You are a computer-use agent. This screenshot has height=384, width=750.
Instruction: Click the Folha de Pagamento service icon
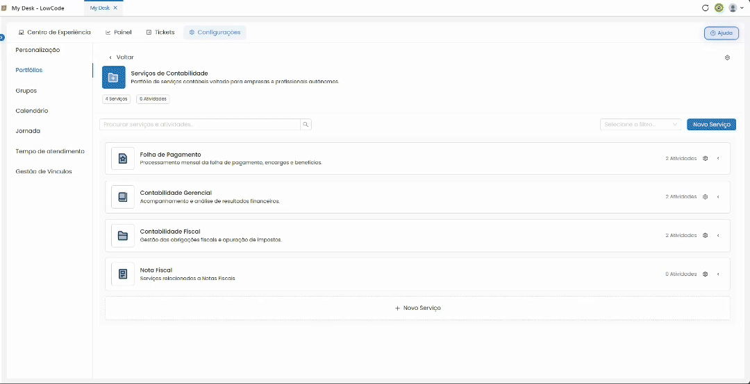123,159
